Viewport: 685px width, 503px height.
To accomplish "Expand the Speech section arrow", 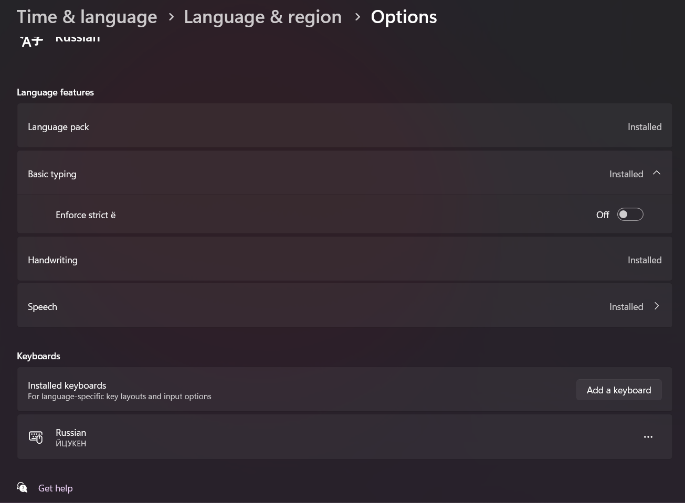I will pos(656,306).
